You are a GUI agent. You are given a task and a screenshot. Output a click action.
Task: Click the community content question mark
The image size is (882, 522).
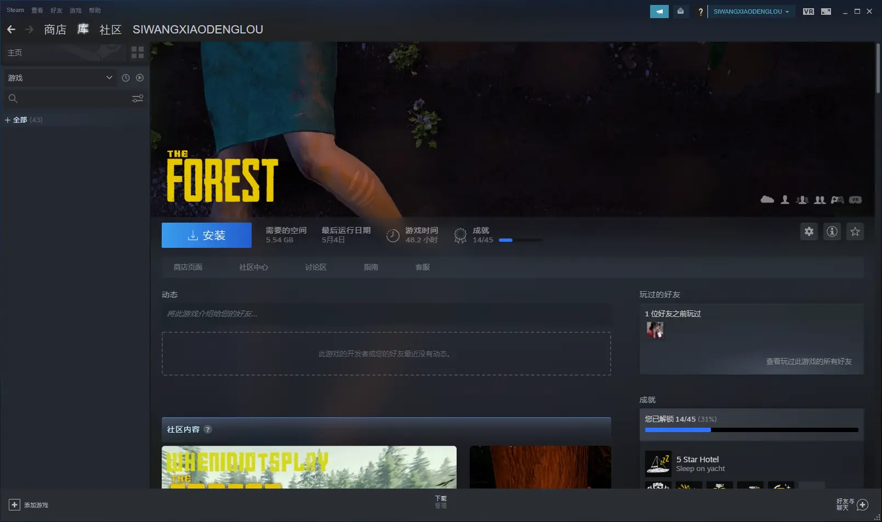click(x=208, y=429)
